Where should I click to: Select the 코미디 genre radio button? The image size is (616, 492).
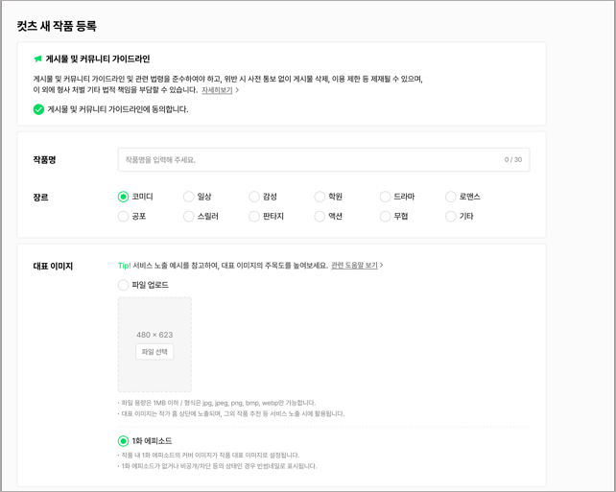pos(124,197)
